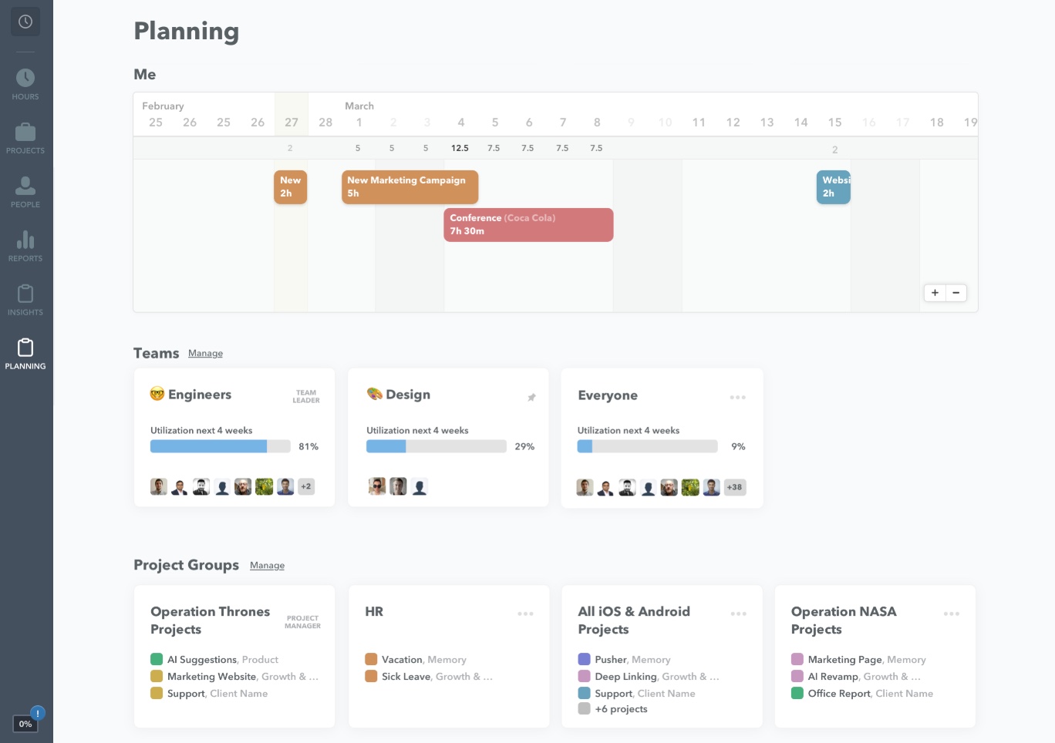This screenshot has width=1055, height=743.
Task: Zoom out the timeline with the minus button
Action: click(956, 293)
